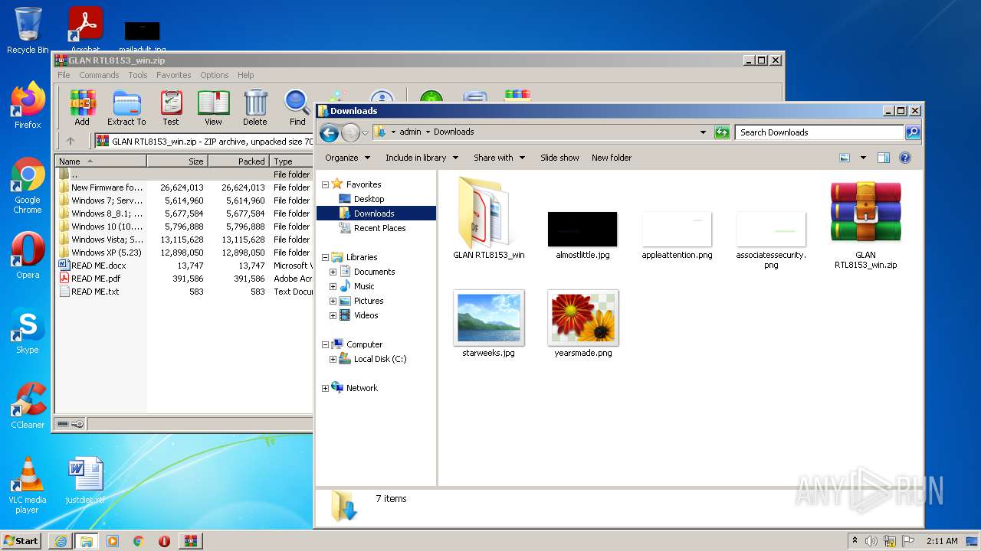Click the Start button
Viewport: 981px width, 551px height.
[21, 541]
